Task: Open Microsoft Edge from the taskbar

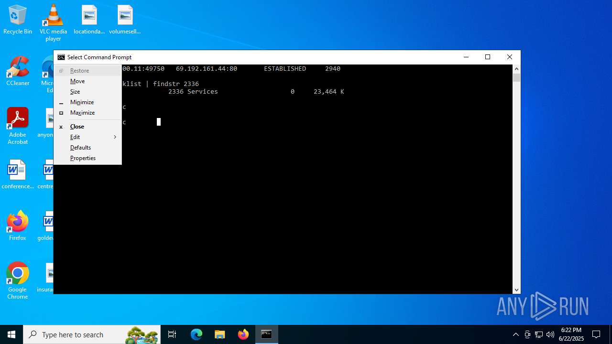Action: pos(197,334)
